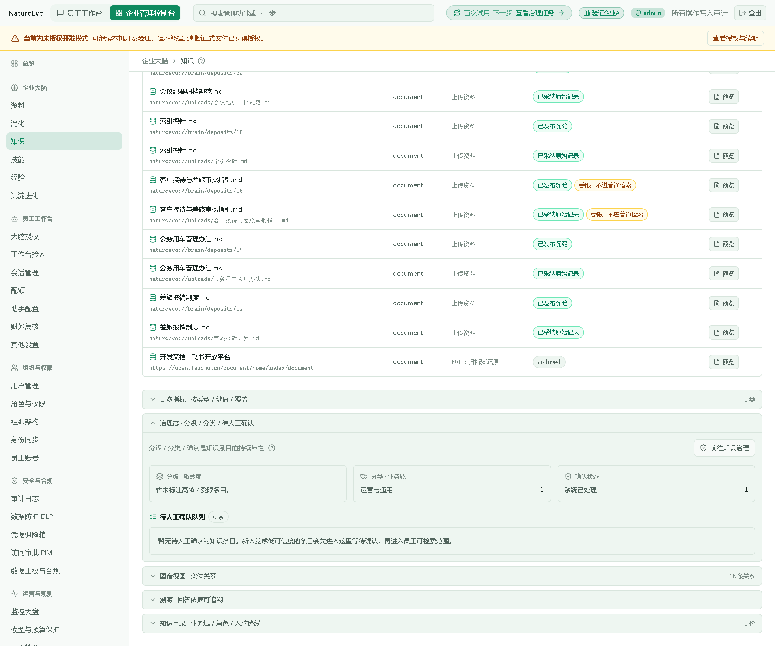Open 审计日志 in the sidebar
Screen dimensions: 775x646
pos(64,499)
